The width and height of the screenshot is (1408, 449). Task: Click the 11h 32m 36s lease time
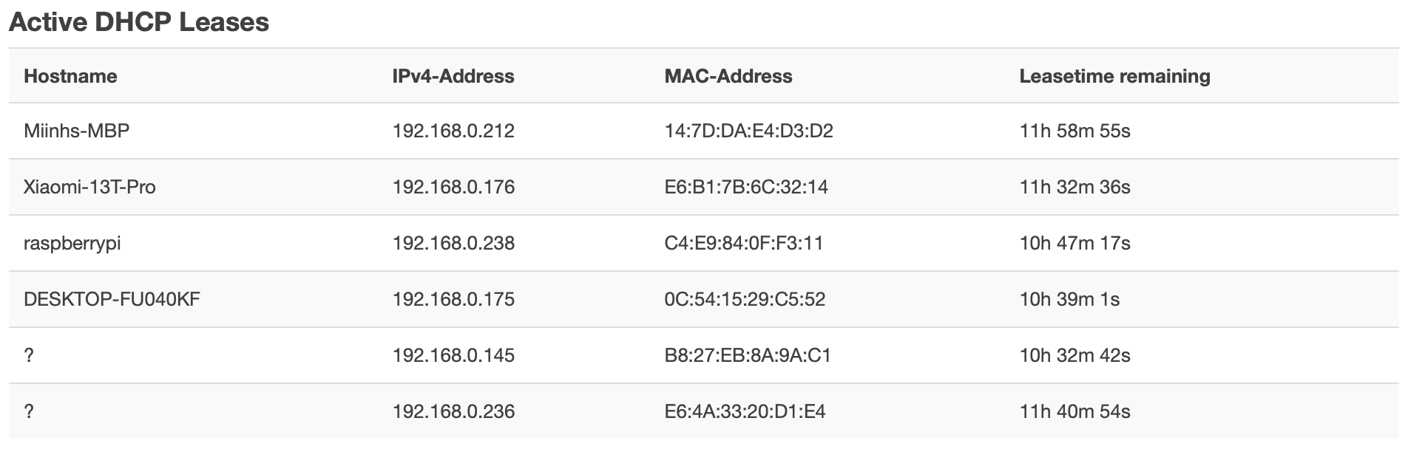(1074, 187)
